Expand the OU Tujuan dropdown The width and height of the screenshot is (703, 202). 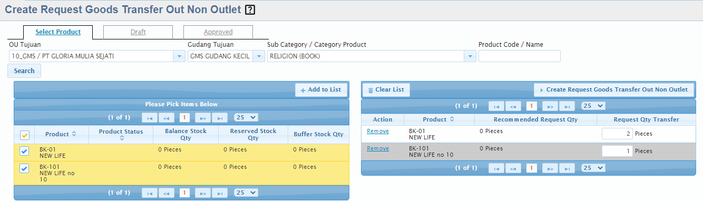(180, 56)
